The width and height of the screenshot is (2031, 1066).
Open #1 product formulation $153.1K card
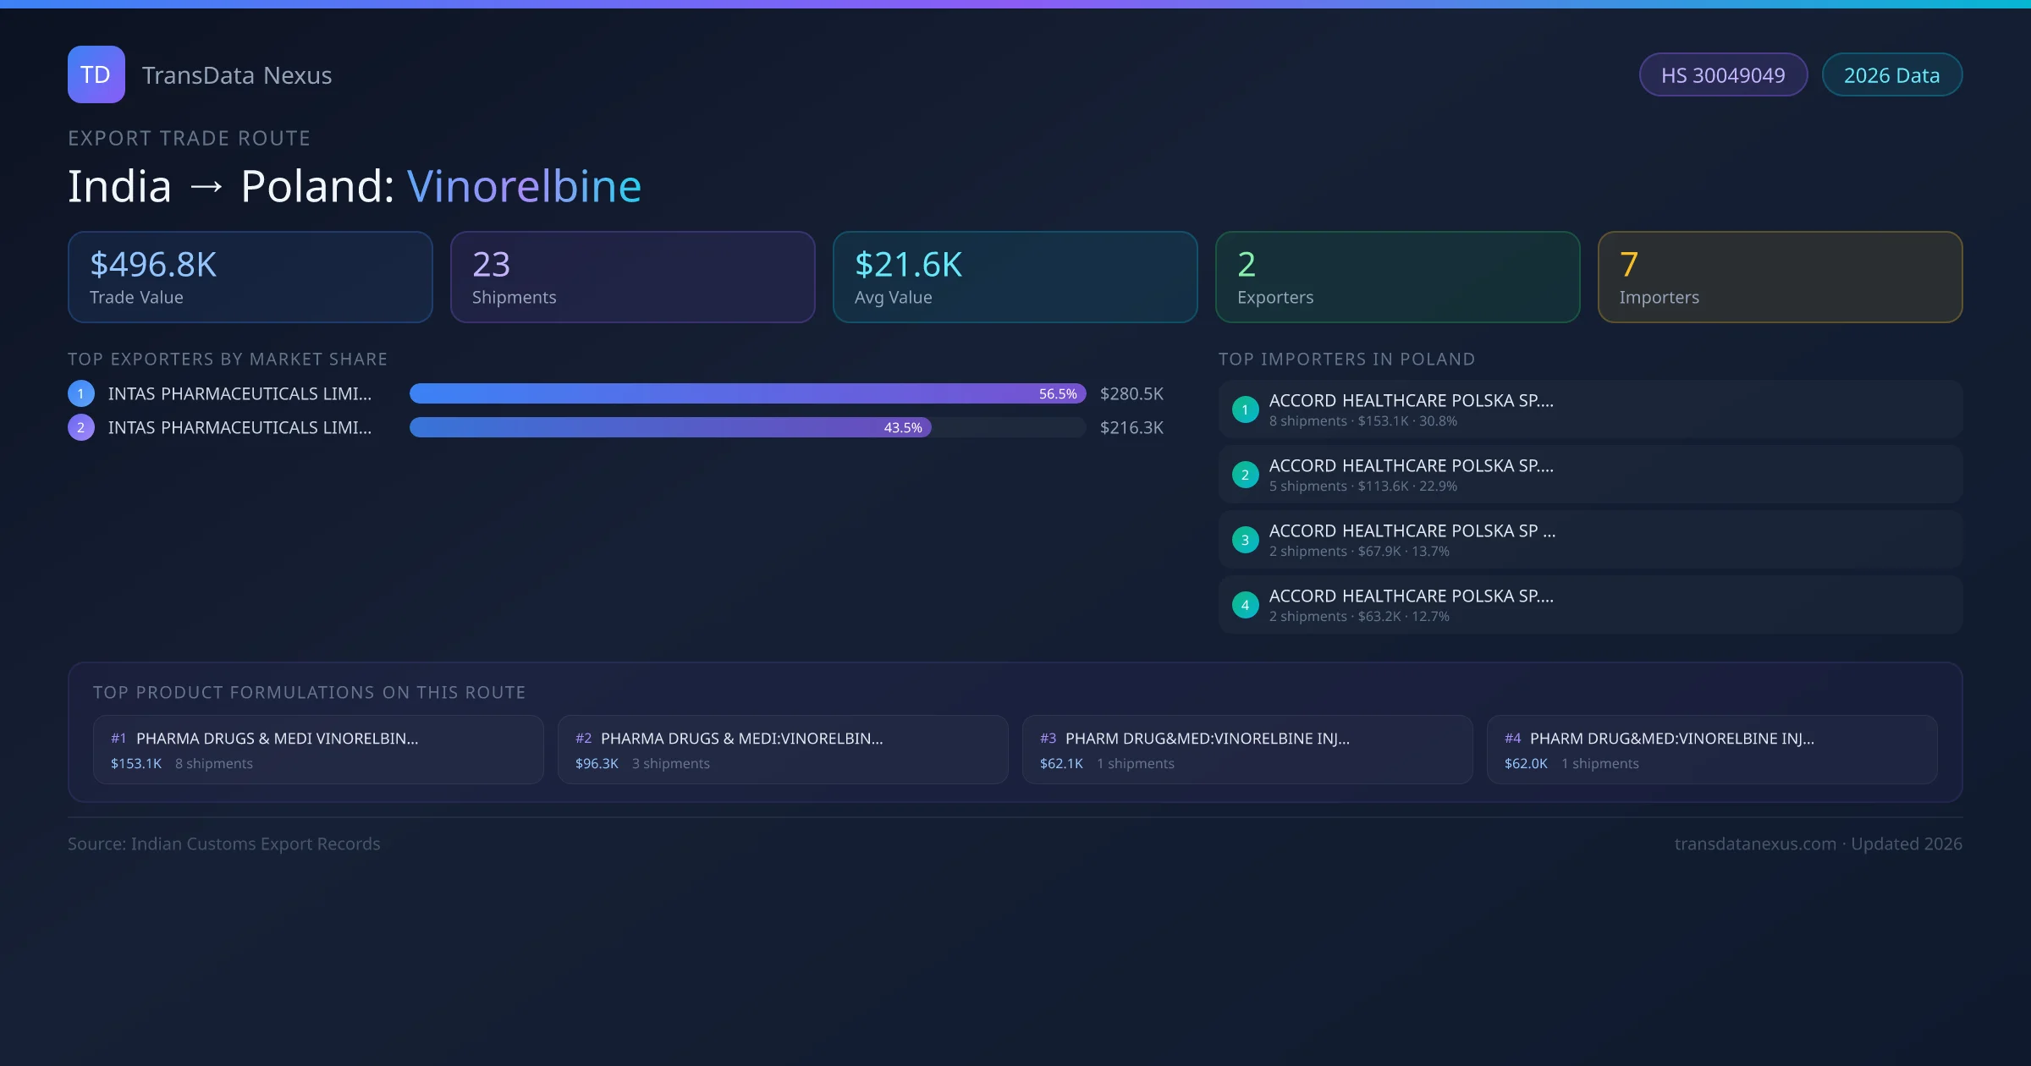pos(318,750)
